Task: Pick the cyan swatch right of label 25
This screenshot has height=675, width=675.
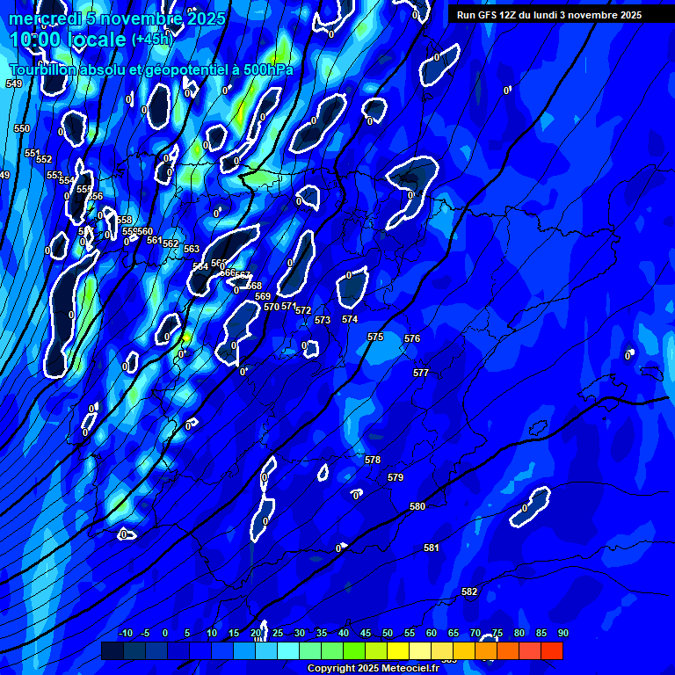Action: click(x=287, y=651)
